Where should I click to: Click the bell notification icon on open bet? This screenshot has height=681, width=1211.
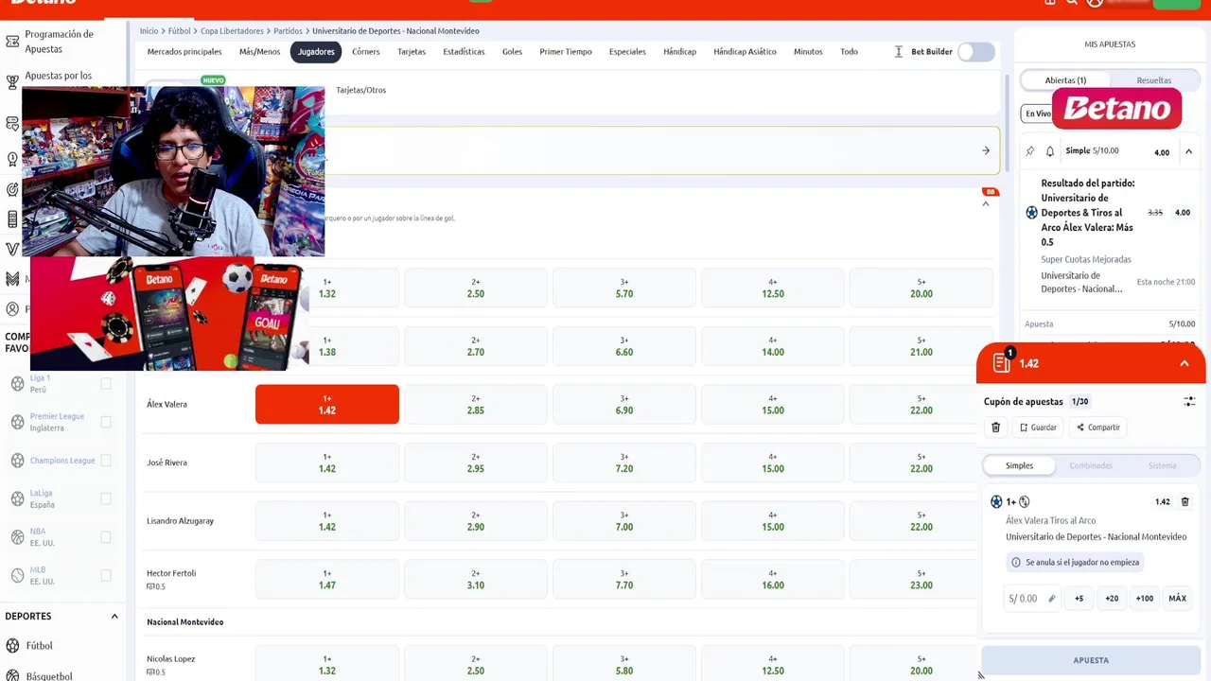pos(1050,151)
